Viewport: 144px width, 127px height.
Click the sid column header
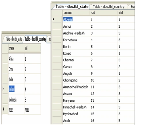point(104,13)
